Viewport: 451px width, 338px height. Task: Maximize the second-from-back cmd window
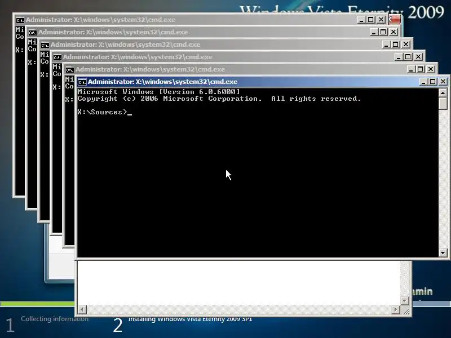click(383, 32)
